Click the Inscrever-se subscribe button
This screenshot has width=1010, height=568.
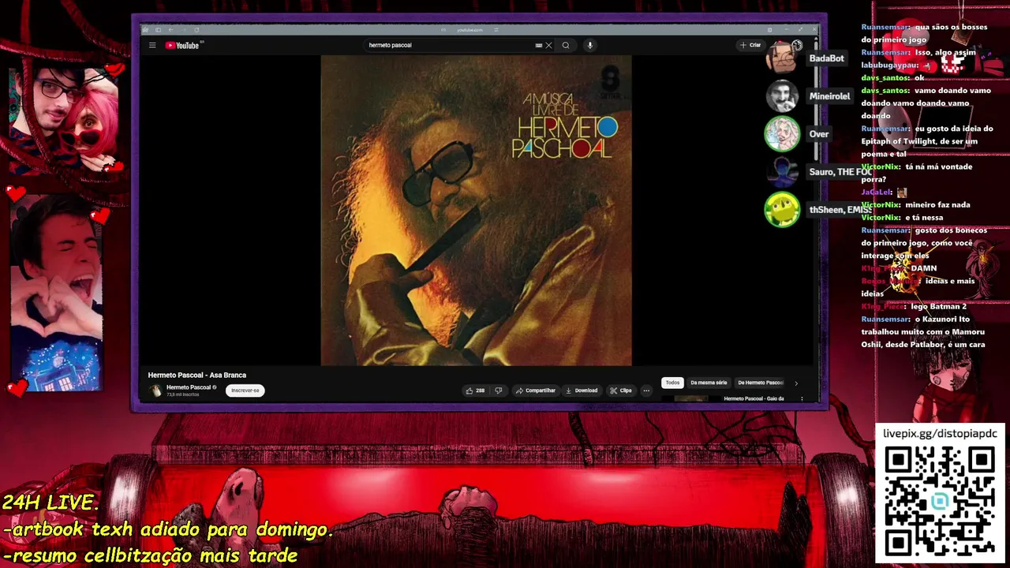pyautogui.click(x=245, y=390)
